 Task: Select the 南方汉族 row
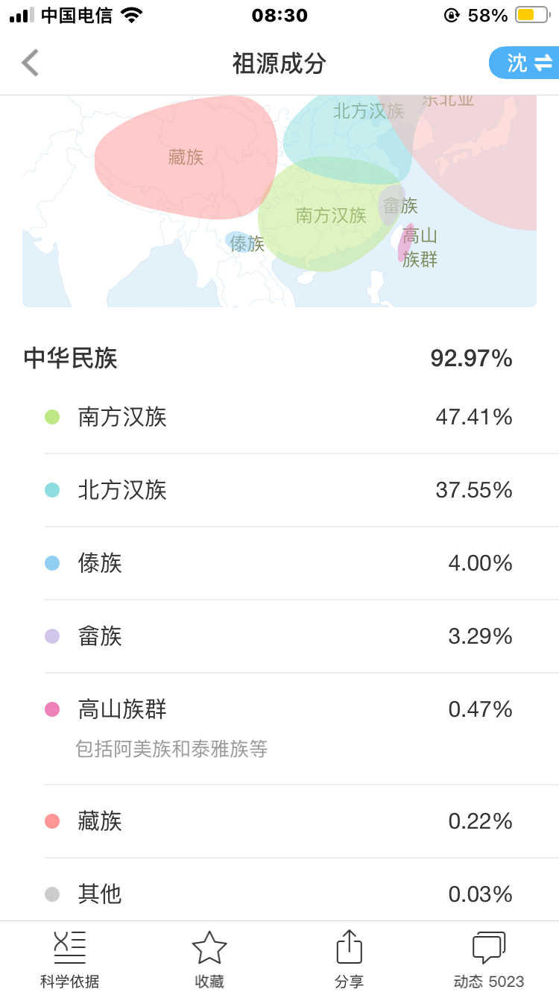click(279, 417)
